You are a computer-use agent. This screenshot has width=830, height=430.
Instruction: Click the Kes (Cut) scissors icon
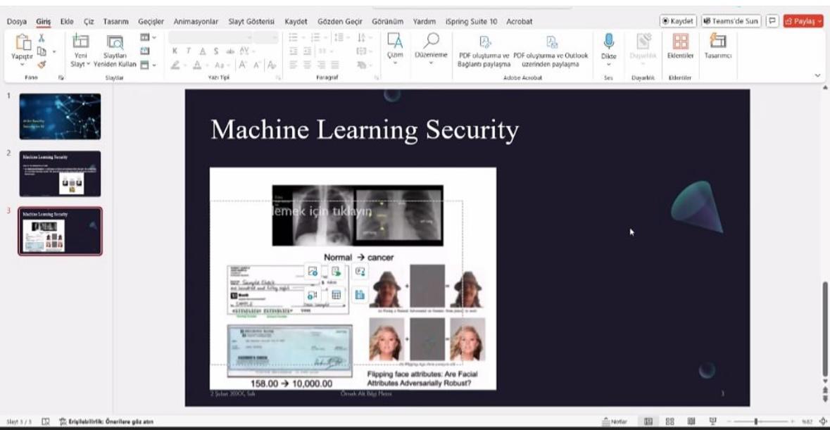(x=41, y=39)
